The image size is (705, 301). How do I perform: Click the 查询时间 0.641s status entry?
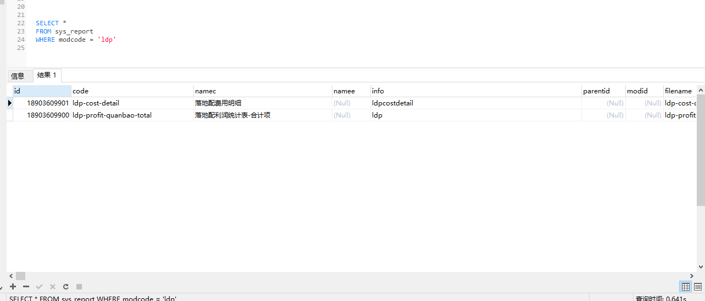660,298
